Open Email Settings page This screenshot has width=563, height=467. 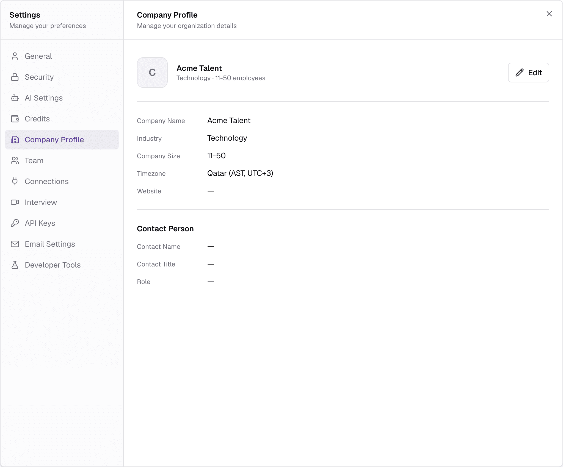[62, 244]
